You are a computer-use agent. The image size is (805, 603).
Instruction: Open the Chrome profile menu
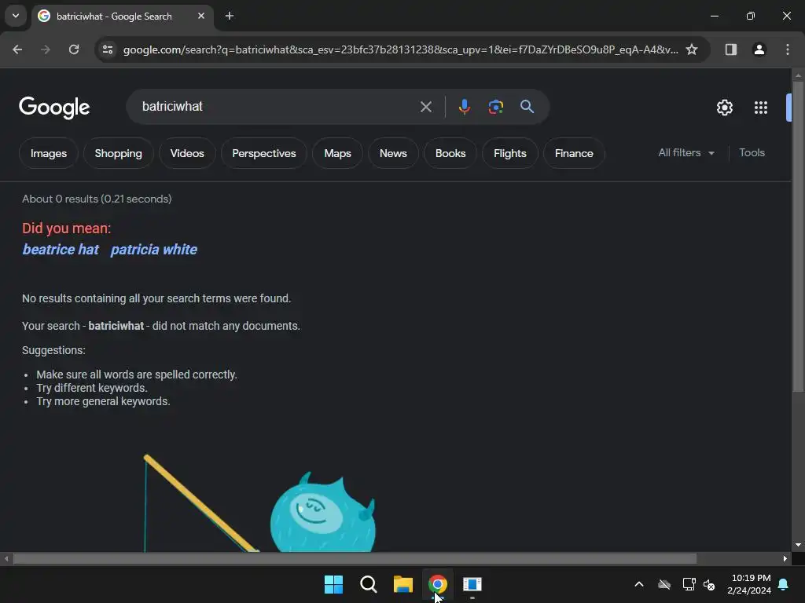(759, 49)
